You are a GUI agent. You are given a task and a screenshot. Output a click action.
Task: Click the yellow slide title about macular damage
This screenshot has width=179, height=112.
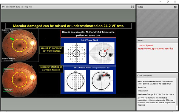[x=68, y=26]
